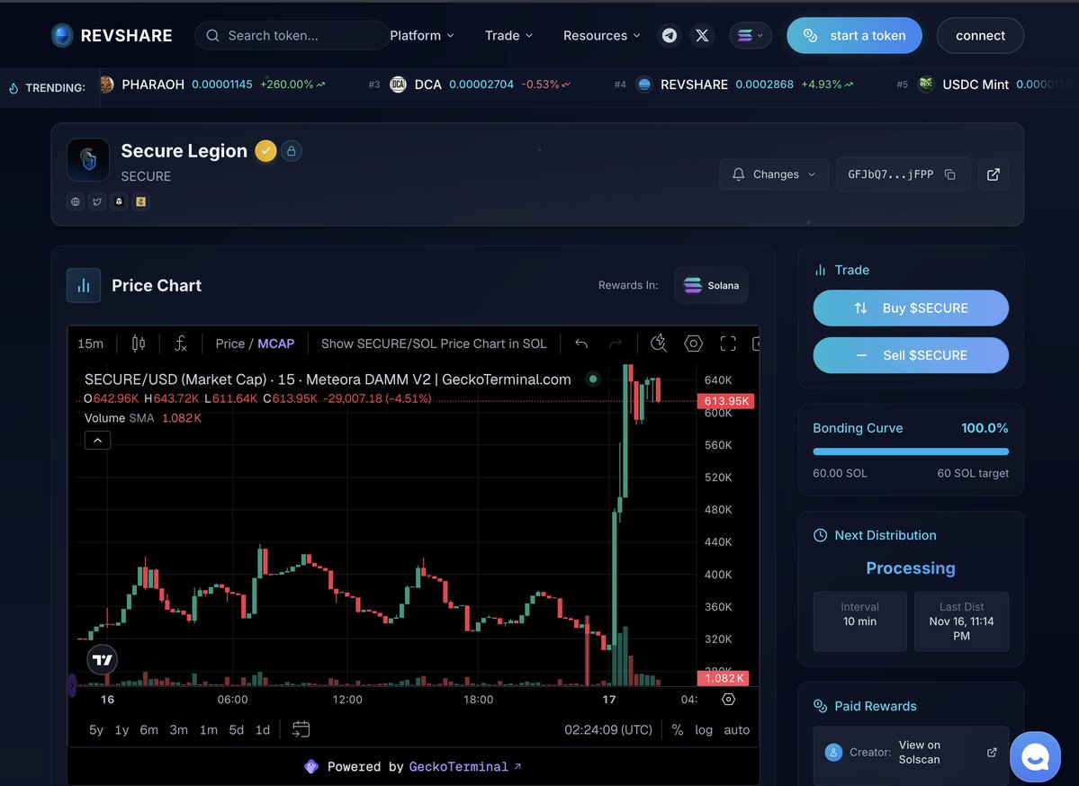Click the lock badge next to Secure Legion
Image resolution: width=1079 pixels, height=786 pixels.
[291, 150]
